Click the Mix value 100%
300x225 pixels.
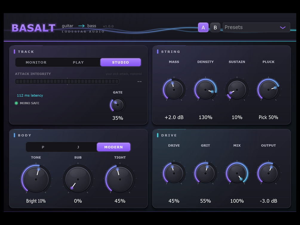coord(237,201)
